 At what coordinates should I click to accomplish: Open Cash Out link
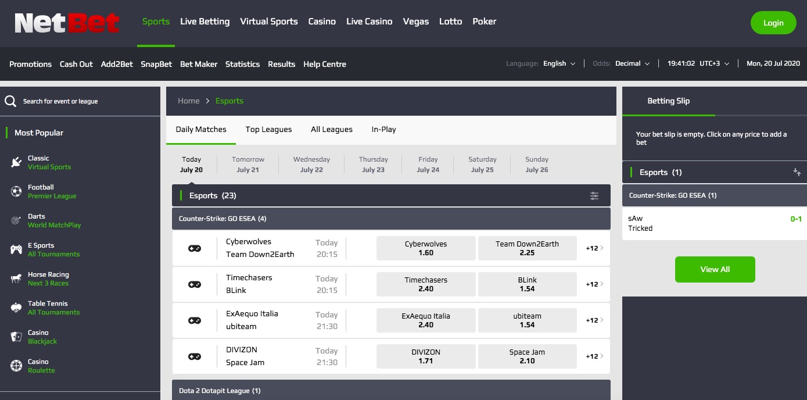pyautogui.click(x=76, y=64)
